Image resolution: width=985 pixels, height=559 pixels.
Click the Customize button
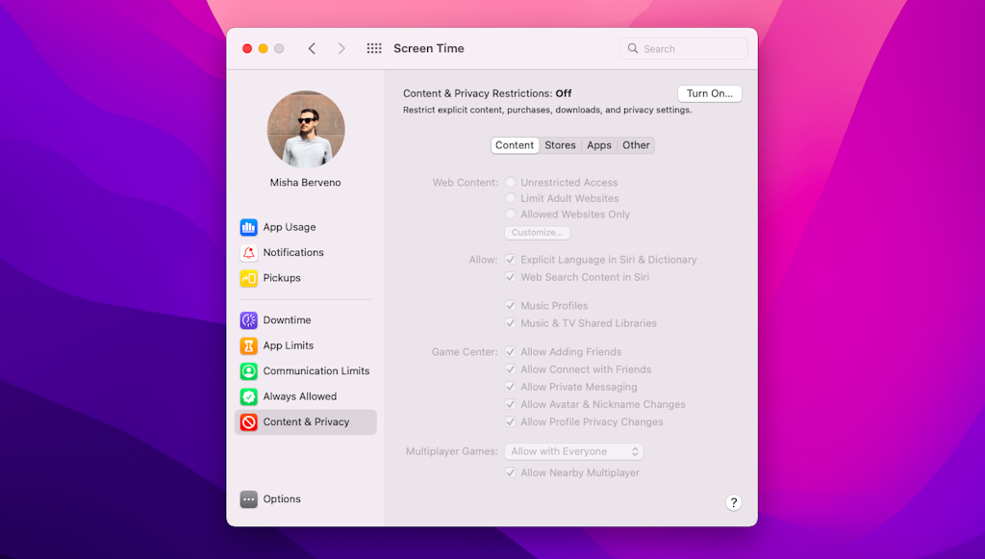tap(537, 232)
